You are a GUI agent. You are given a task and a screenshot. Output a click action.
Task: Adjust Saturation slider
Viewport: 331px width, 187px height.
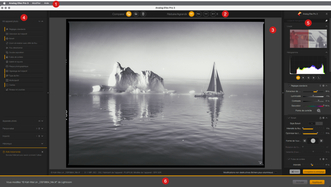coord(313,106)
